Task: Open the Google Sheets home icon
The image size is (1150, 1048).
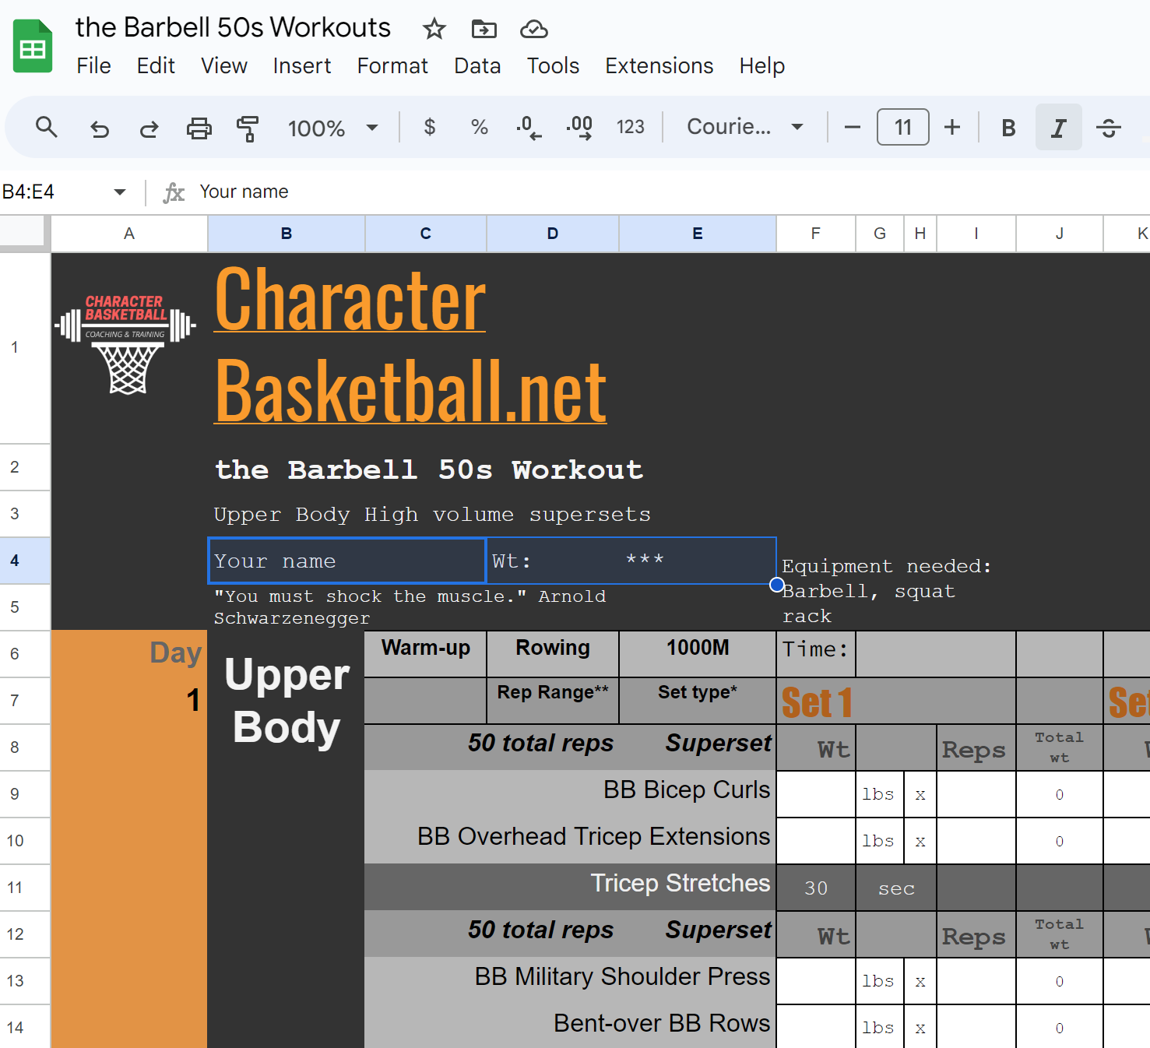Action: pyautogui.click(x=33, y=47)
